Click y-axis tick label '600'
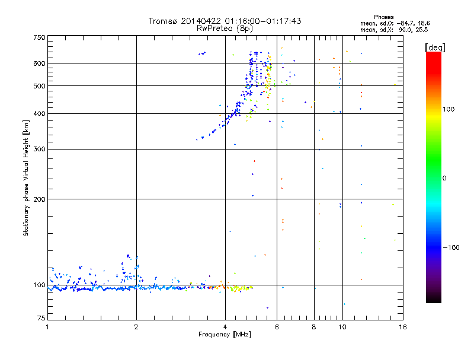Viewport: 474px width, 356px height. tap(39, 63)
